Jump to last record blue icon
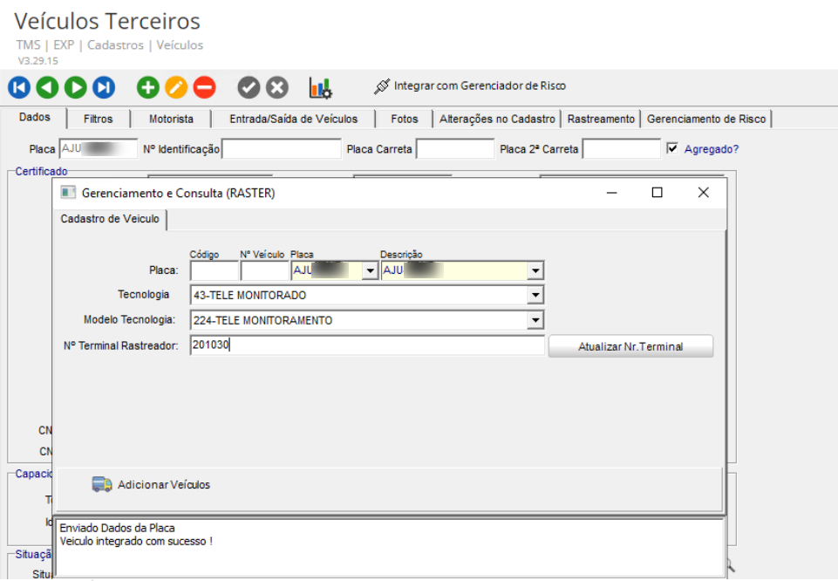 click(x=104, y=87)
